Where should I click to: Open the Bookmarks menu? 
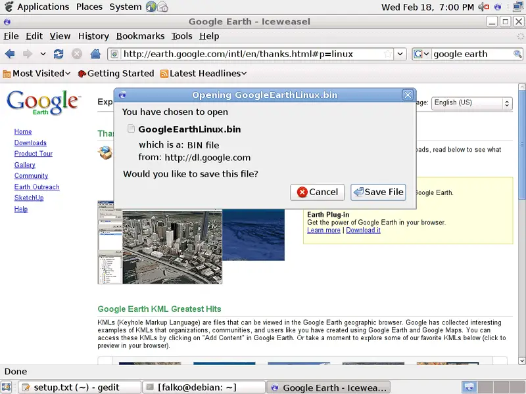coord(140,36)
